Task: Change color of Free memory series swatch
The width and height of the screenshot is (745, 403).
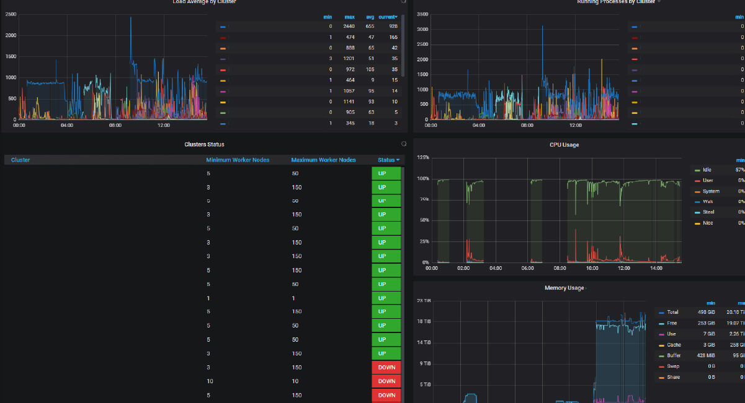Action: pyautogui.click(x=661, y=323)
